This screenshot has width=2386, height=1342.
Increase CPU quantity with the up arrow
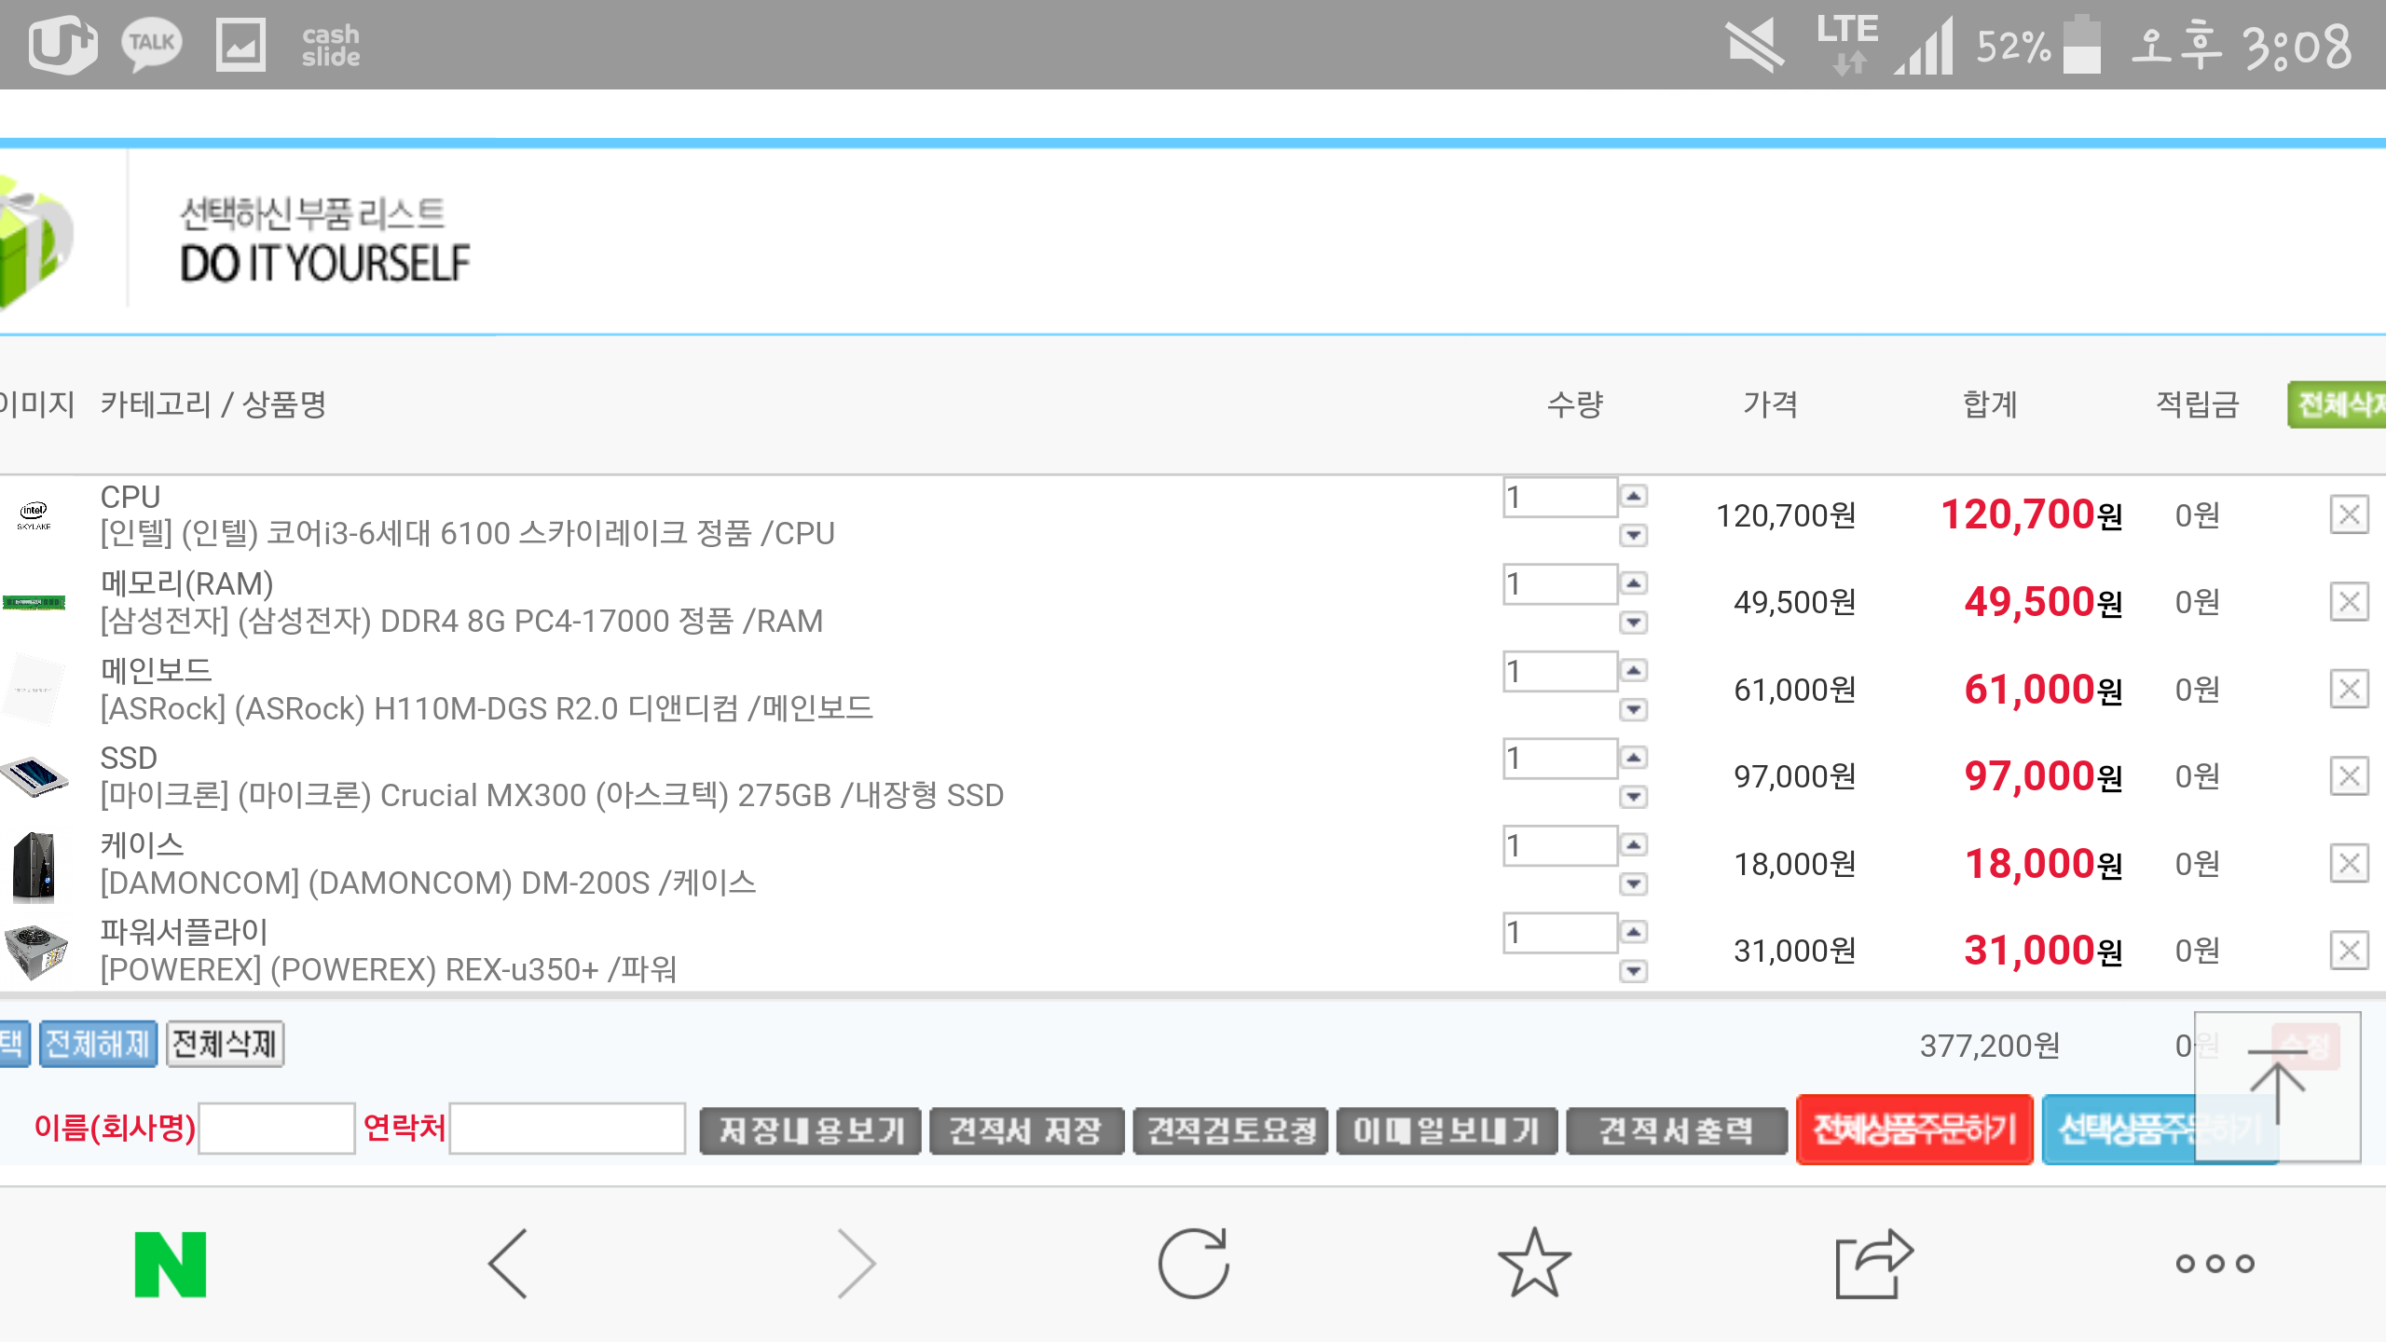(x=1634, y=496)
